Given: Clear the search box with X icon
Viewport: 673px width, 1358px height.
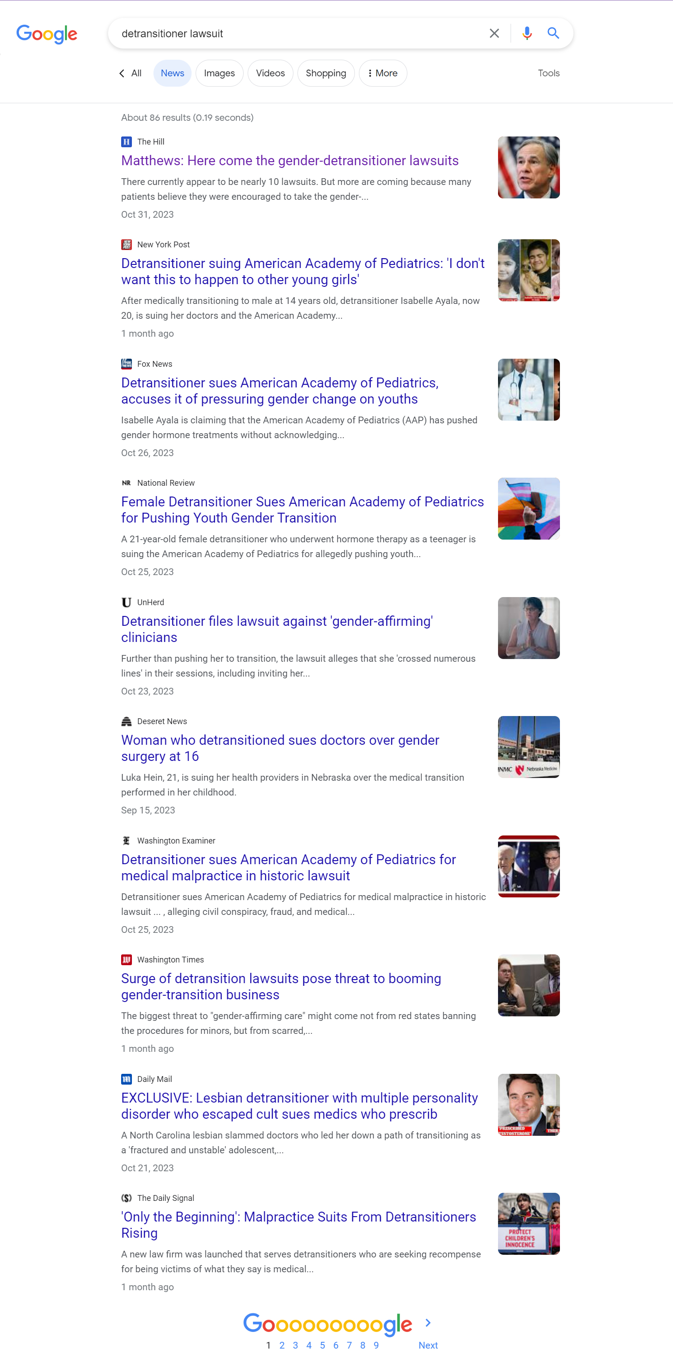Looking at the screenshot, I should click(494, 33).
